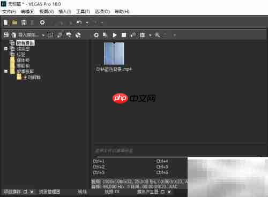This screenshot has width=268, height=197.
Task: Click the Search media magnifier icon
Action: (x=157, y=35)
